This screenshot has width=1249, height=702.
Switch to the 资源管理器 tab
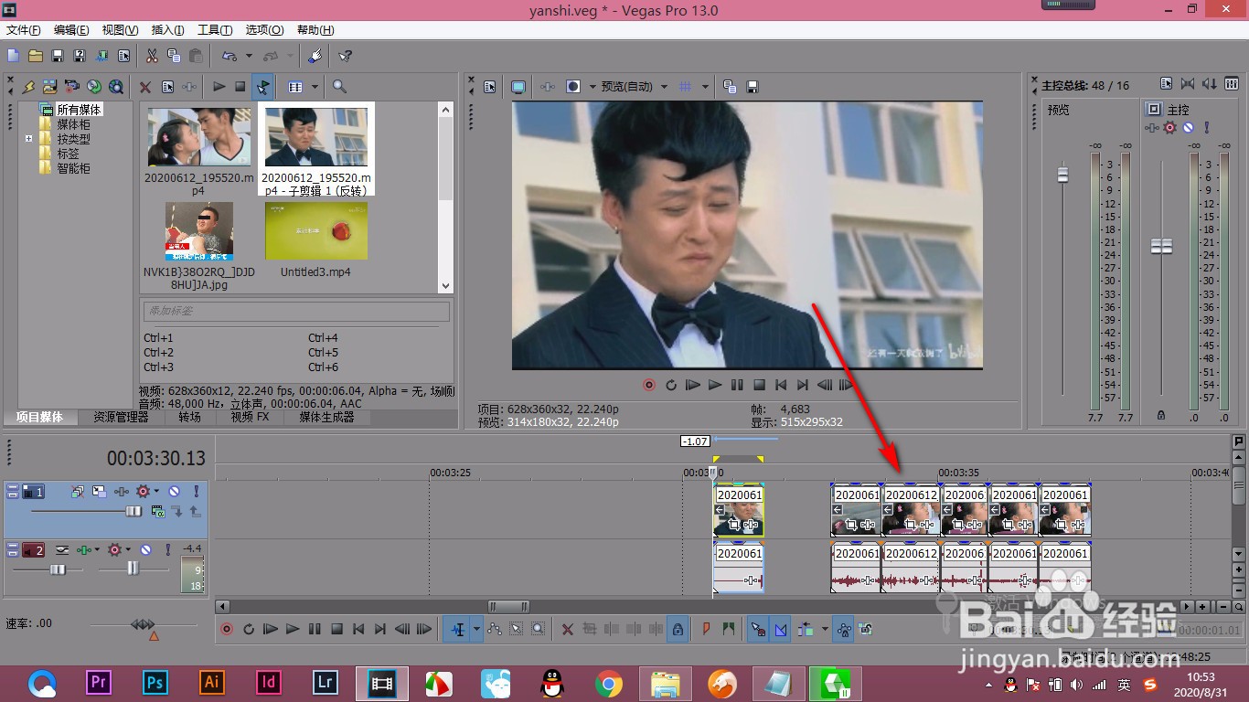(x=121, y=417)
